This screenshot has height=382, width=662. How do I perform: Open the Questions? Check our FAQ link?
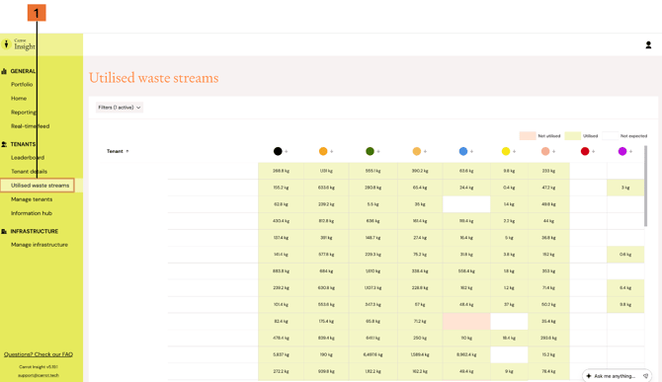39,354
